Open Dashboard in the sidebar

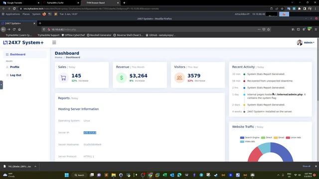pos(25,54)
